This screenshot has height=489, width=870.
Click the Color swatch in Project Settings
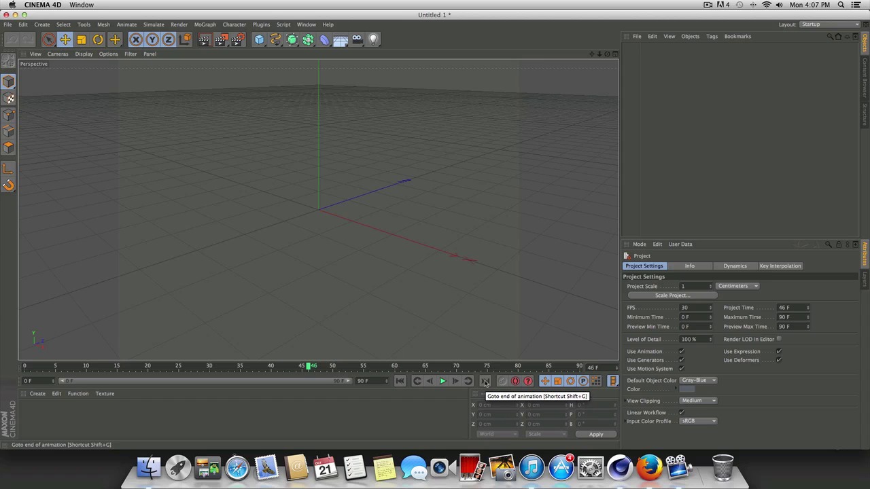click(687, 389)
